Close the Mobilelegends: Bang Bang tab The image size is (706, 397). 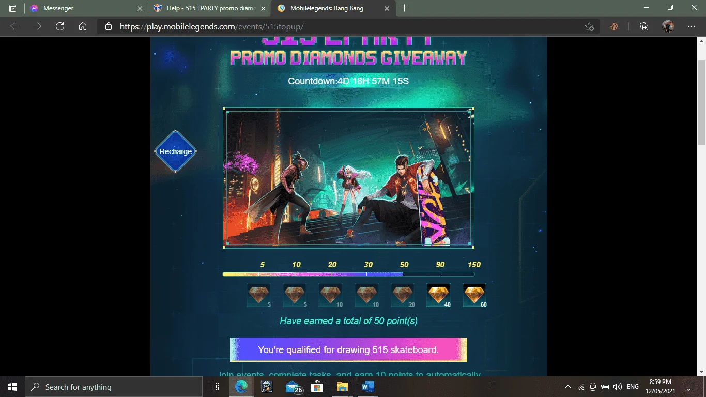point(387,8)
